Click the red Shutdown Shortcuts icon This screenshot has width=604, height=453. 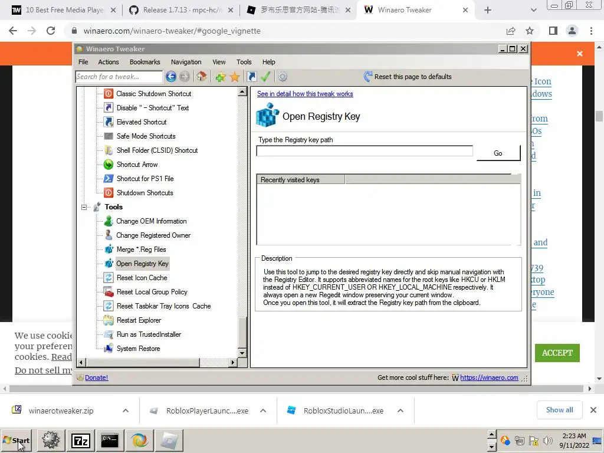point(109,193)
